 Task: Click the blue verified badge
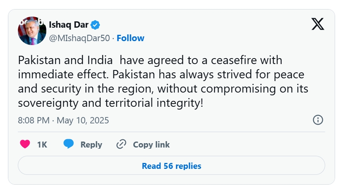click(x=96, y=25)
